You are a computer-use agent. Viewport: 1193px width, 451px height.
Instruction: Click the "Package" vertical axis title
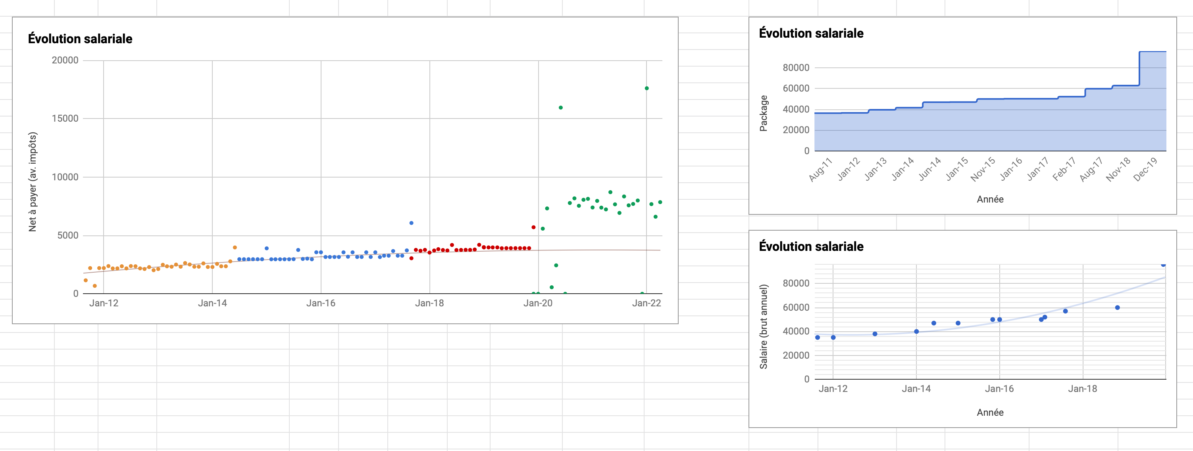point(764,113)
